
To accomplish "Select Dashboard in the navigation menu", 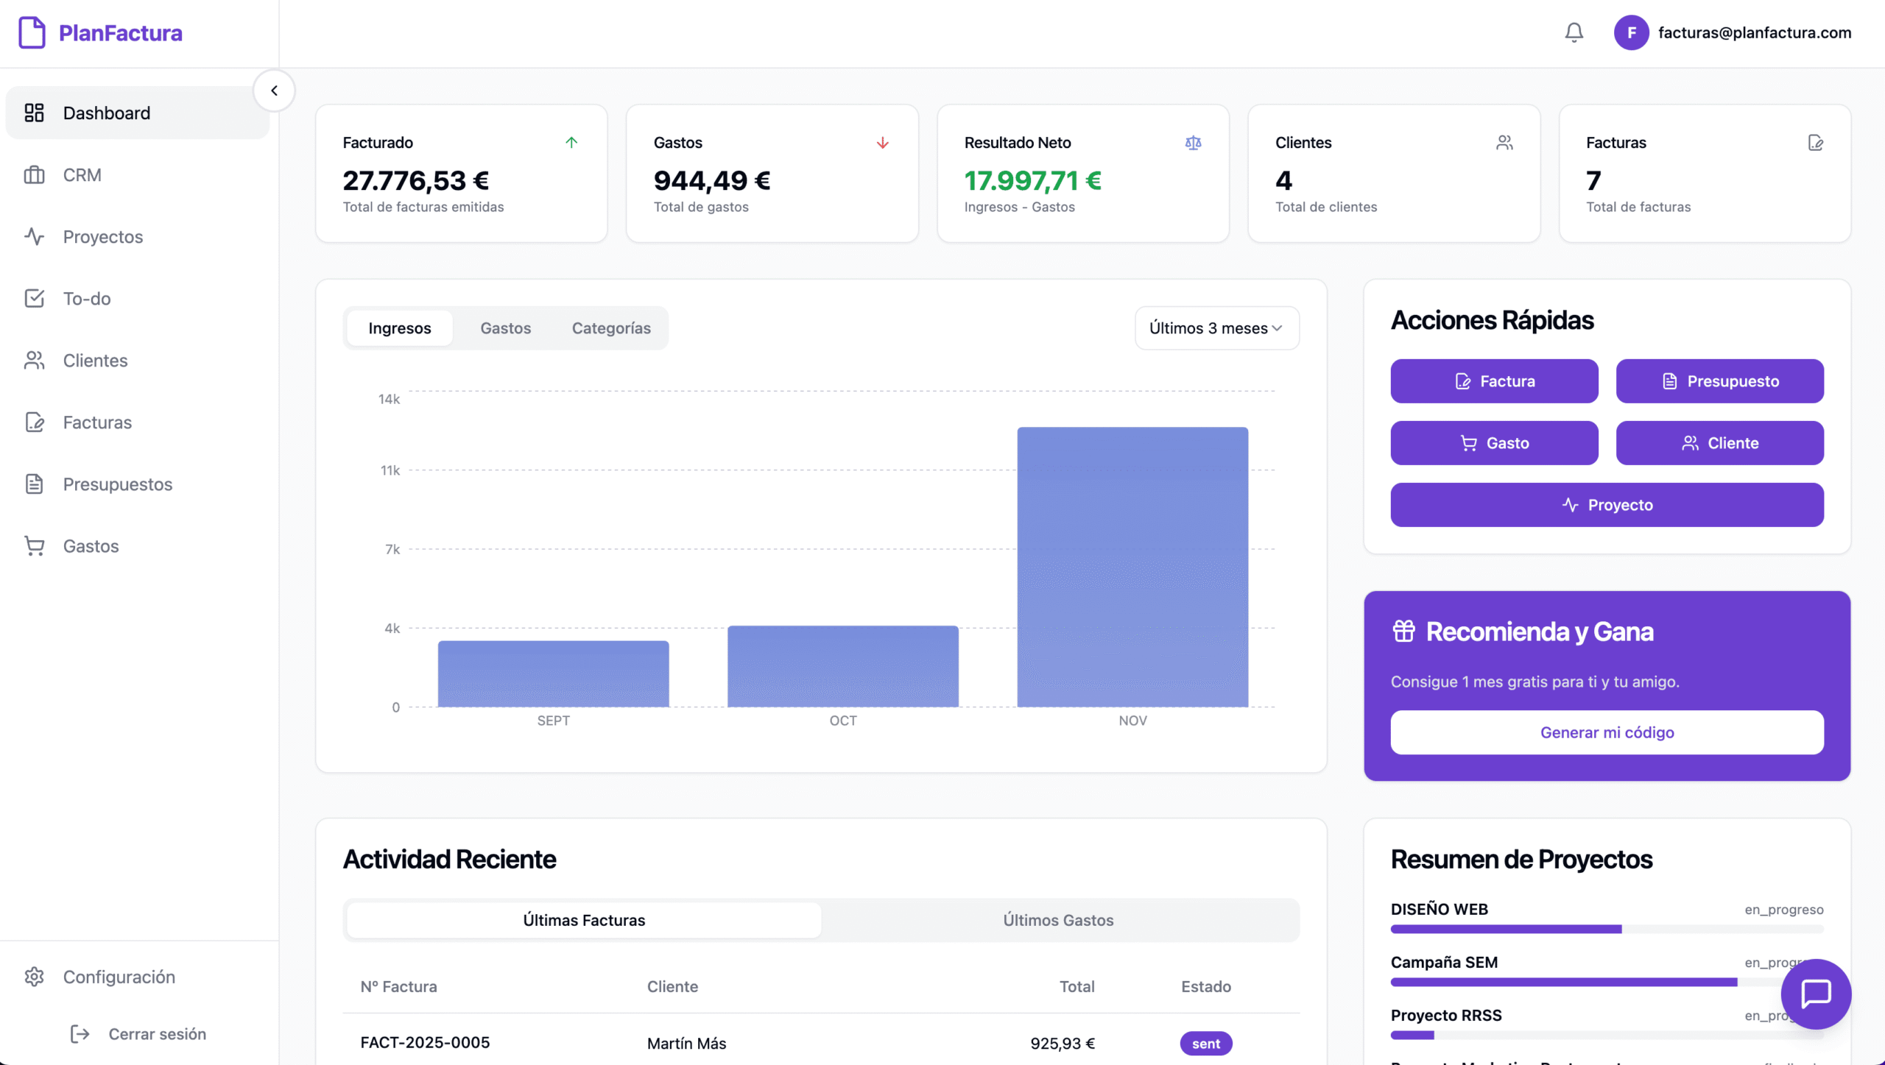I will tap(105, 113).
